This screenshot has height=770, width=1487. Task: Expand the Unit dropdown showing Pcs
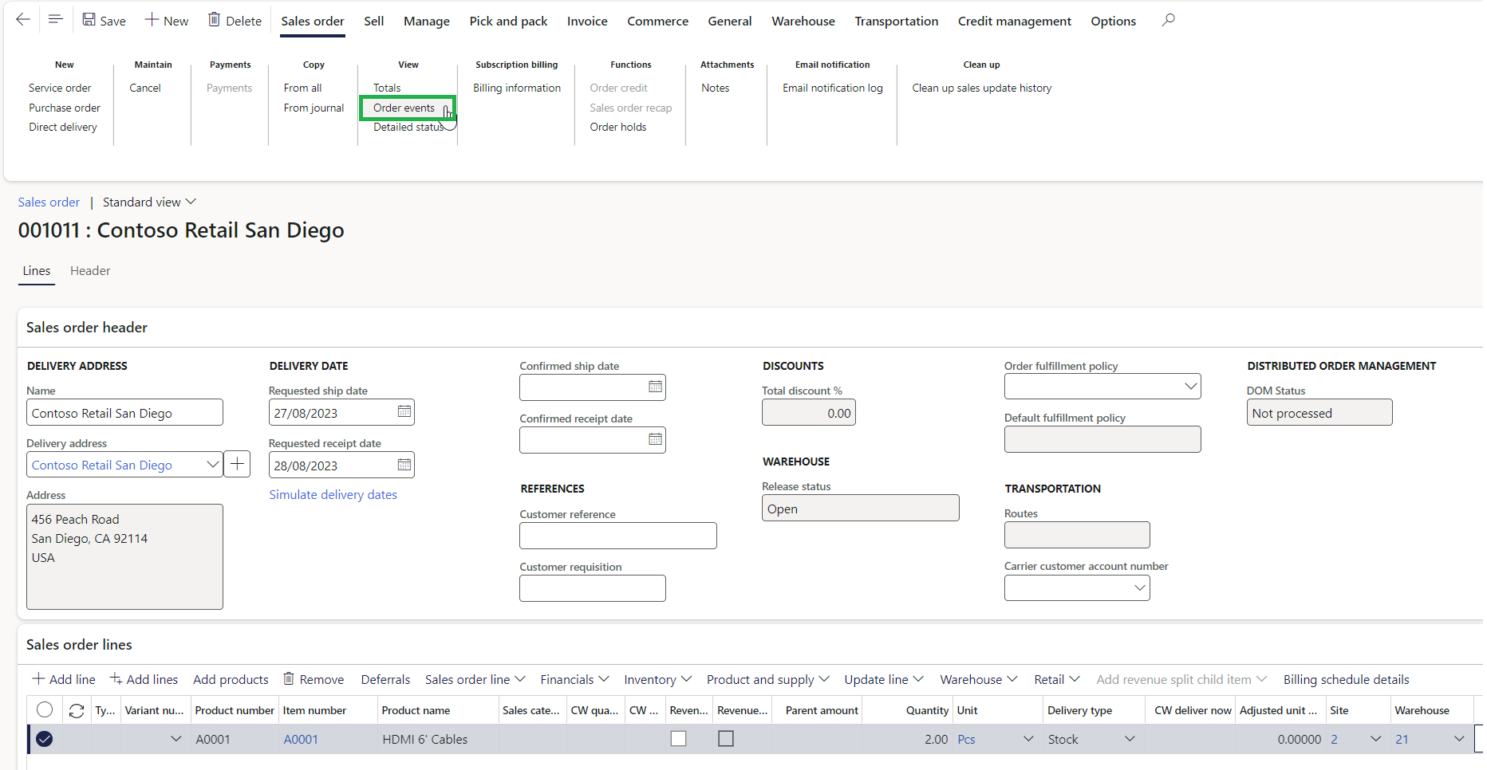[1028, 739]
